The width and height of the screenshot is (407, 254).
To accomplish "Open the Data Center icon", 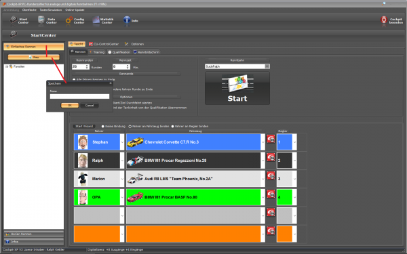I will coord(41,20).
